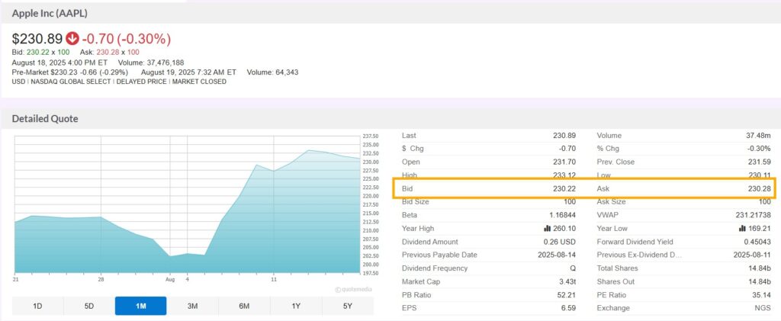
Task: Click the Previous Ex-Dividend date 2025-08-11
Action: [x=753, y=255]
